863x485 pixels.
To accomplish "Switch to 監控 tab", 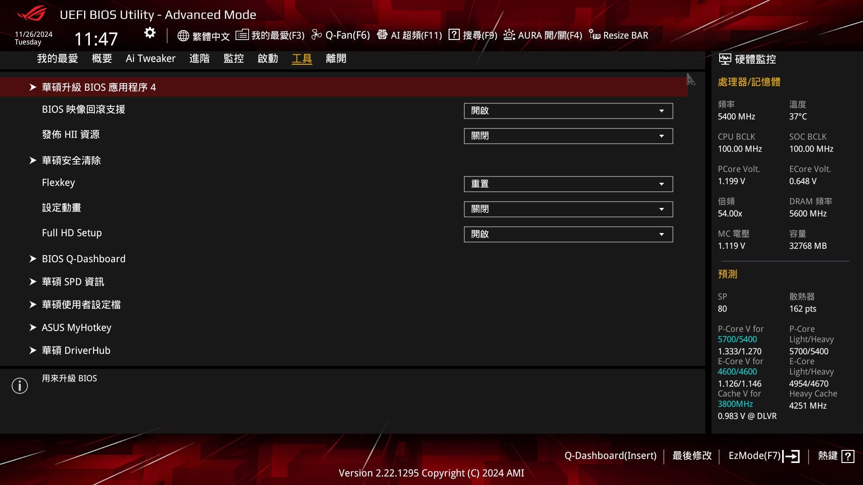I will click(234, 58).
